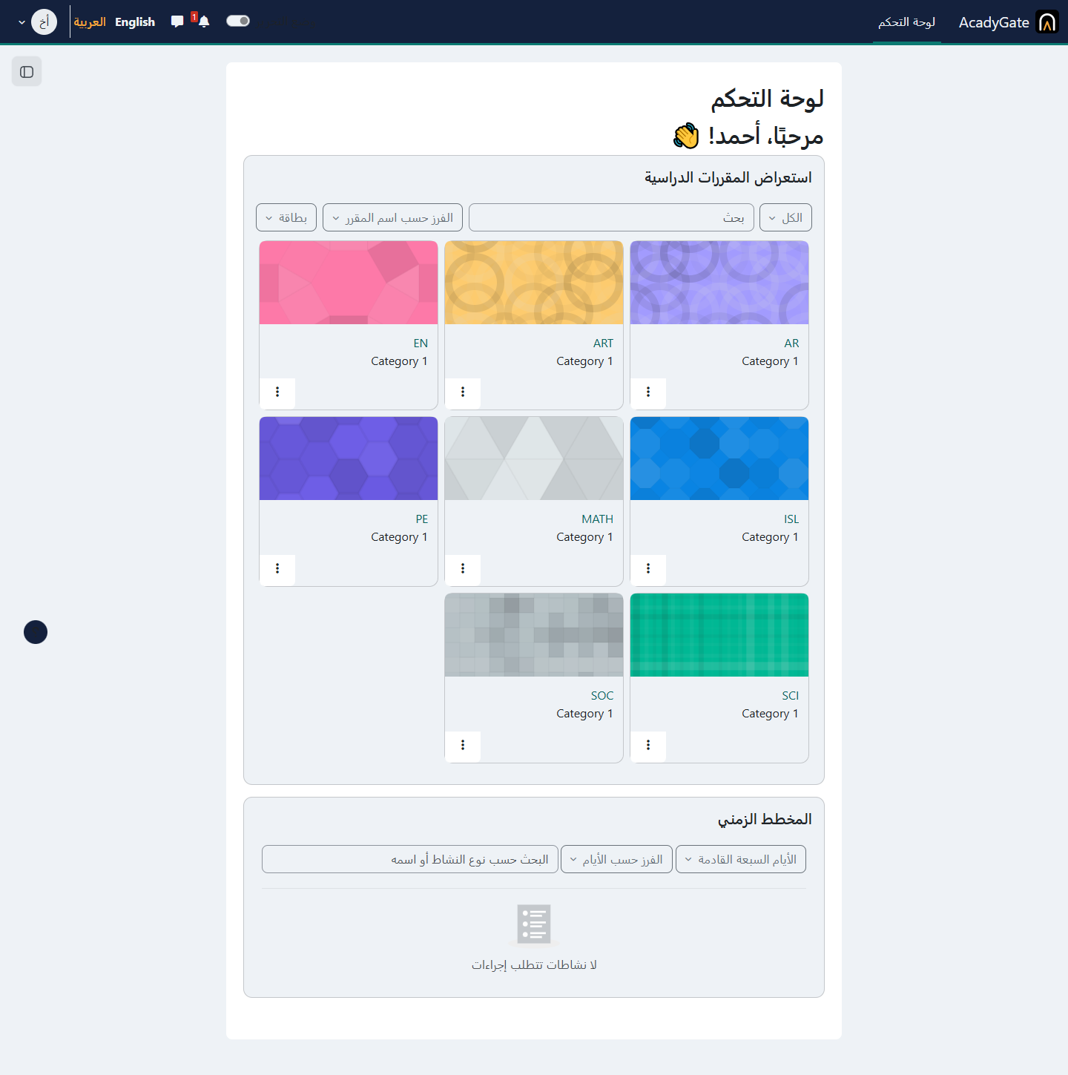Screen dimensions: 1068x1075
Task: Expand the user menu dropdown arrow
Action: pos(22,22)
